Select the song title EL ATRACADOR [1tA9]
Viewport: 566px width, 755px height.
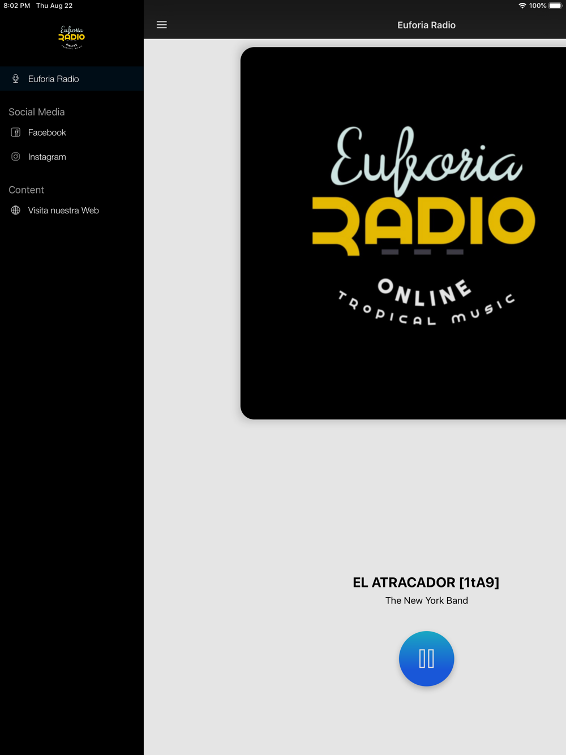tap(426, 582)
